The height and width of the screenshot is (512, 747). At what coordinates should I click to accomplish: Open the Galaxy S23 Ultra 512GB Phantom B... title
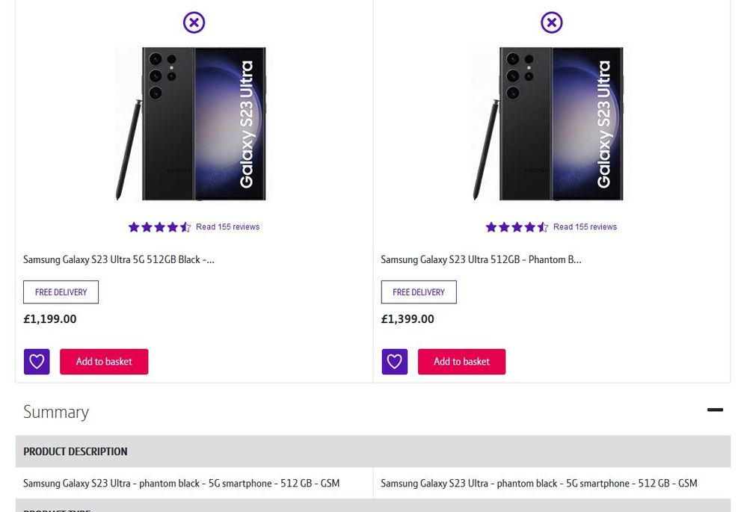click(x=481, y=260)
